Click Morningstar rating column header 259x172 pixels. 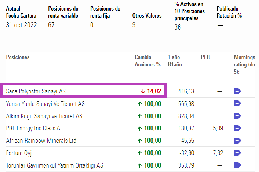tap(244, 65)
